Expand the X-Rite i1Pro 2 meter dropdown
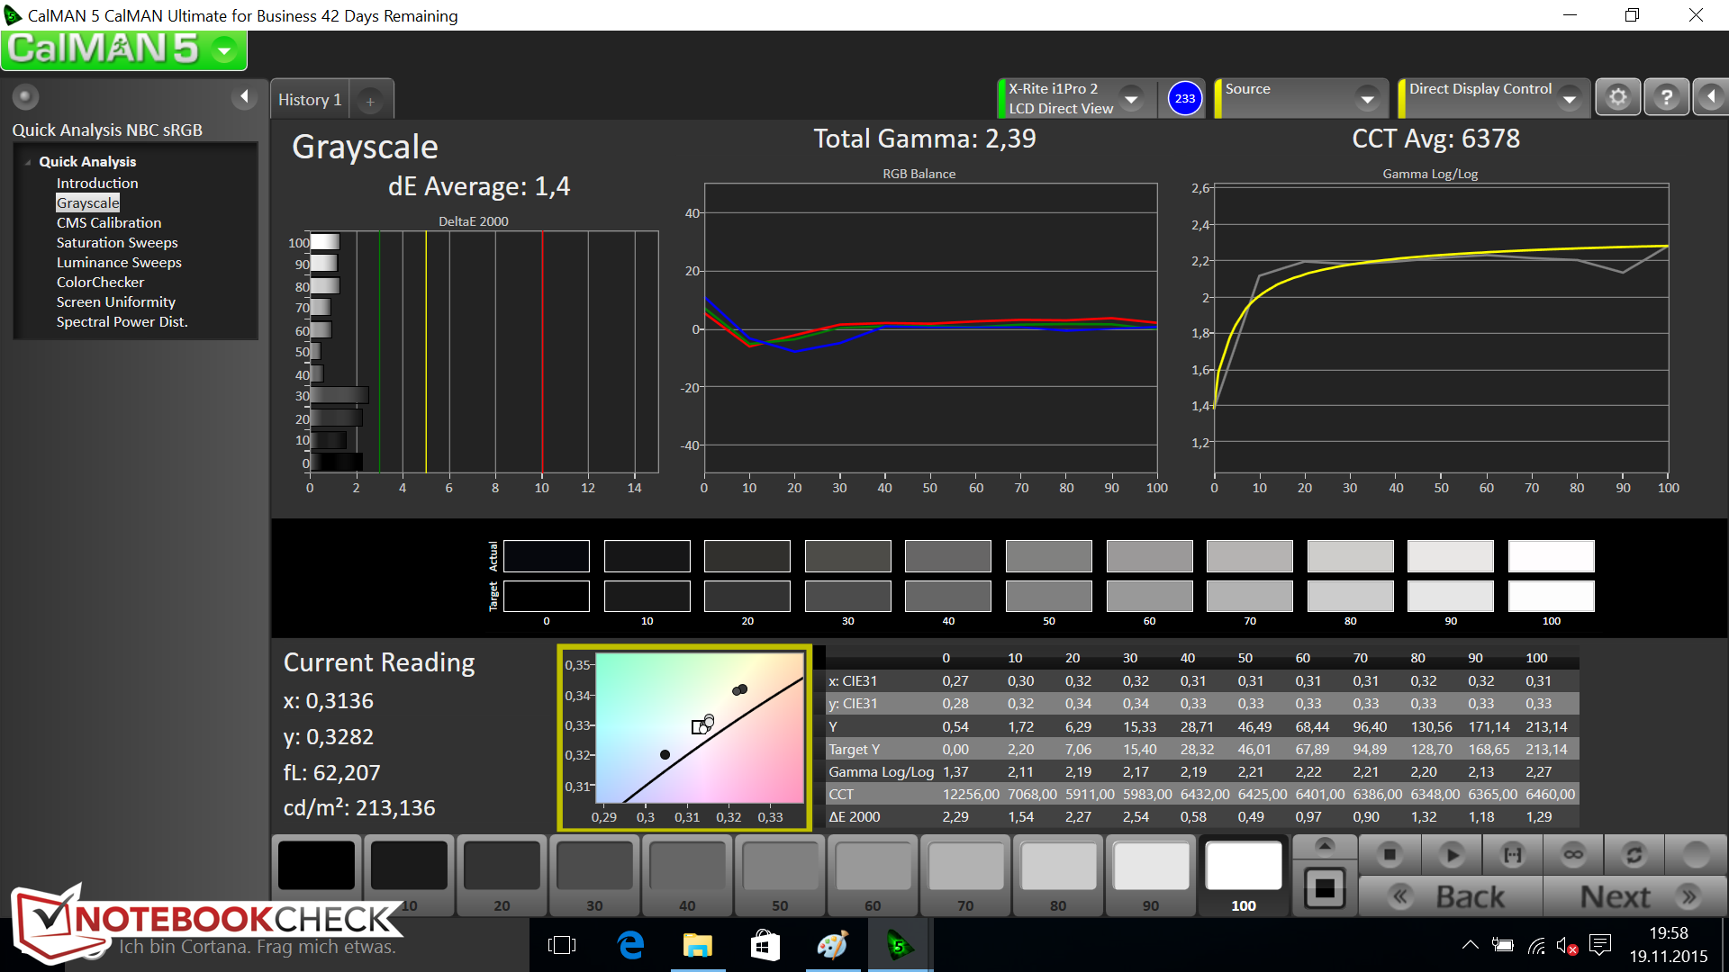Screen dimensions: 1729x972 [1132, 98]
